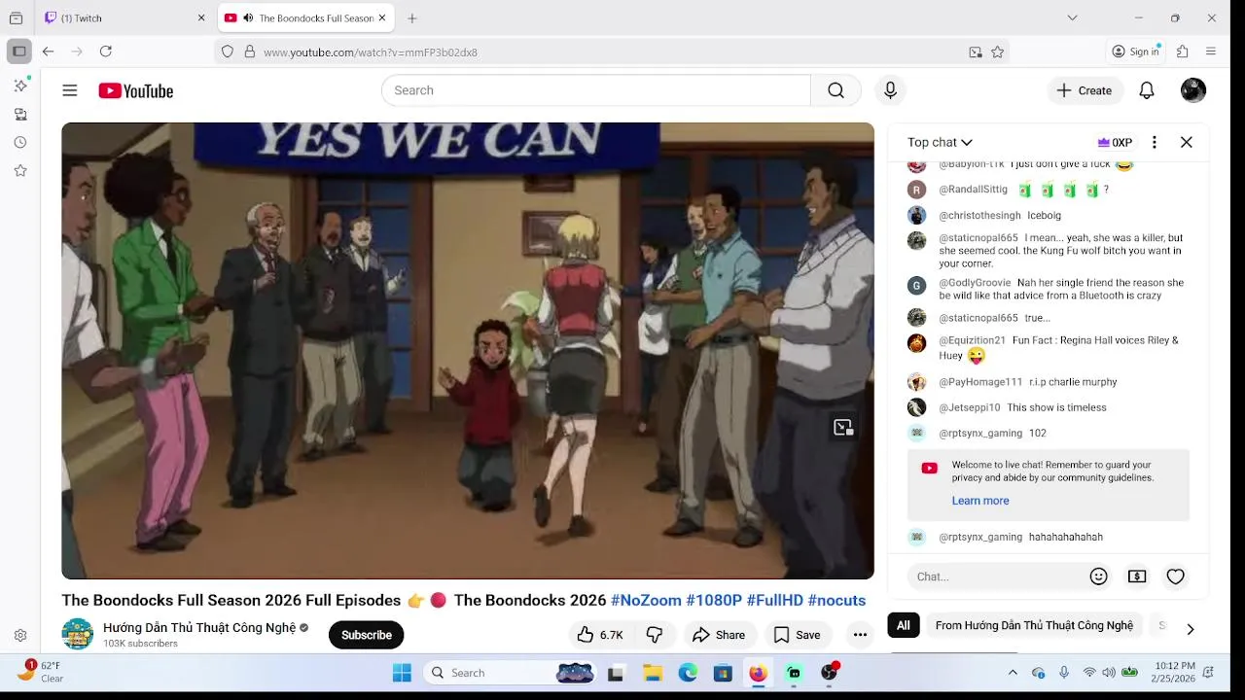
Task: Open Windows Start menu
Action: pos(402,673)
